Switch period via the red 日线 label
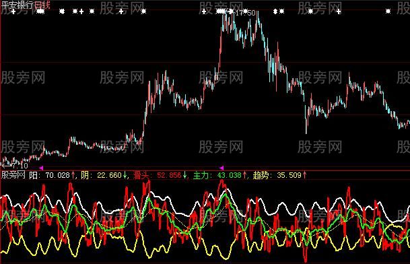This screenshot has width=410, height=264. point(42,5)
